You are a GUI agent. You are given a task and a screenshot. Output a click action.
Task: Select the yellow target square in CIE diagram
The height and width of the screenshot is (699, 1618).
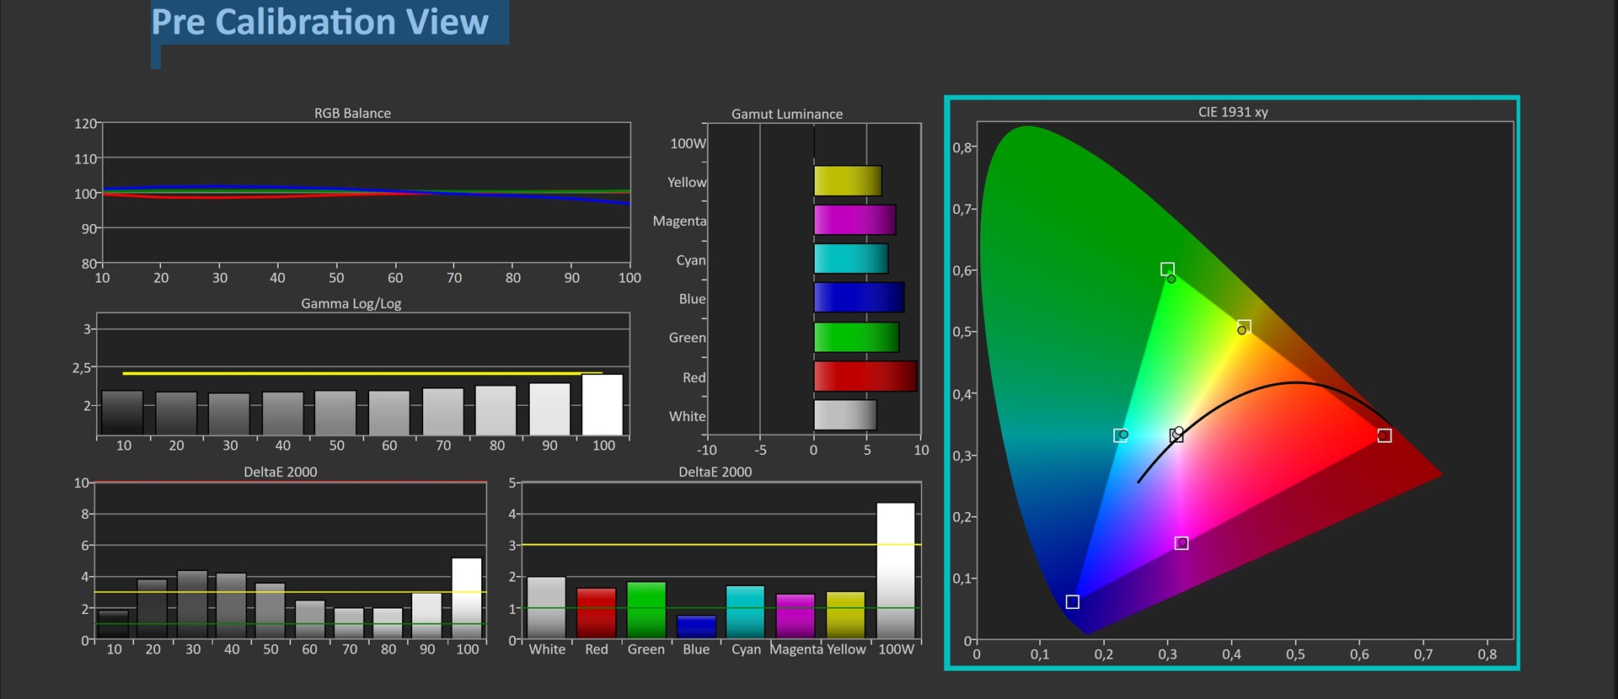tap(1245, 326)
